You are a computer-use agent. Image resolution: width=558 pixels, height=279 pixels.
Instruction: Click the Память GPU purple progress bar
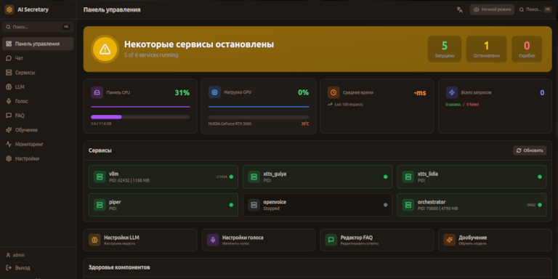coord(140,117)
